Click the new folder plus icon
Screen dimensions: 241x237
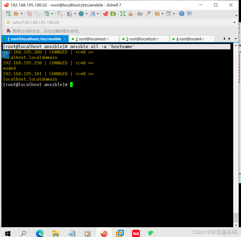(157, 14)
